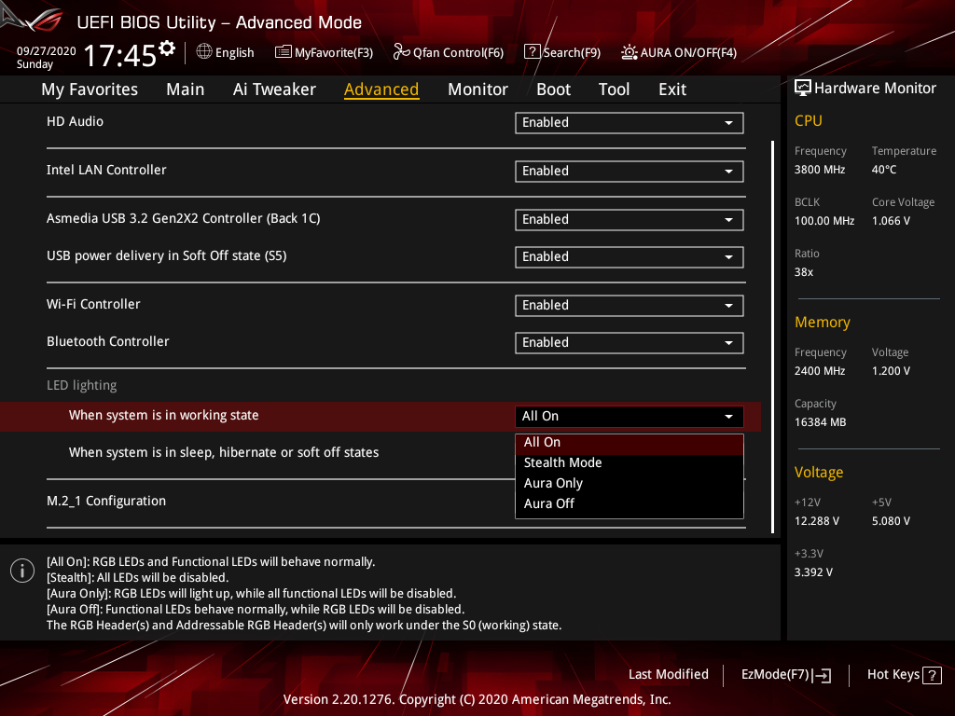Click MyFavorite(F3) button

coord(324,52)
